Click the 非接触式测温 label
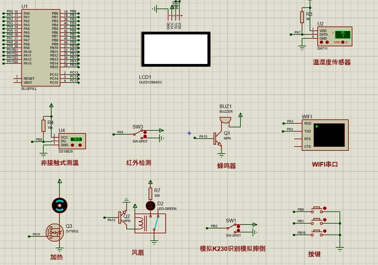Image resolution: width=378 pixels, height=265 pixels. [x=60, y=163]
